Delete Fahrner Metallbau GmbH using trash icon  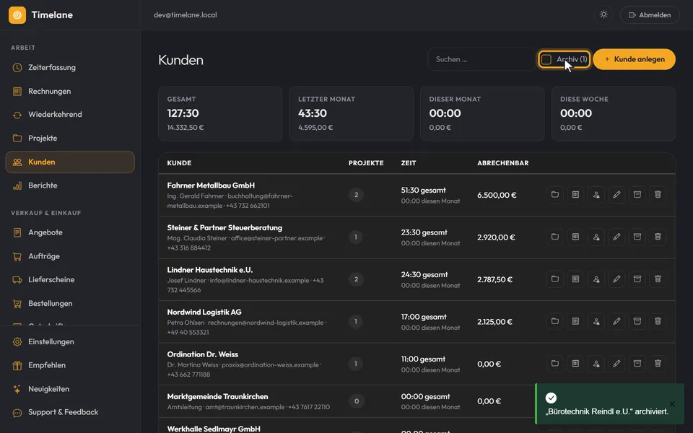tap(658, 194)
